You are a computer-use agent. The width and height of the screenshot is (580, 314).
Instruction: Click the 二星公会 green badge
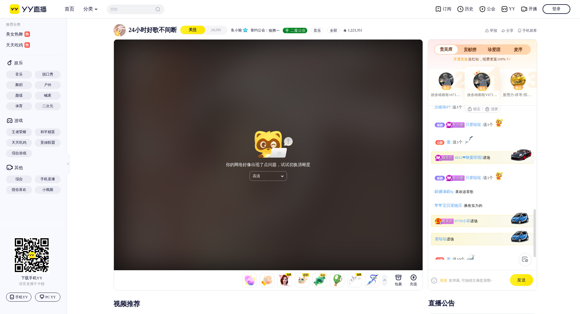pos(295,30)
